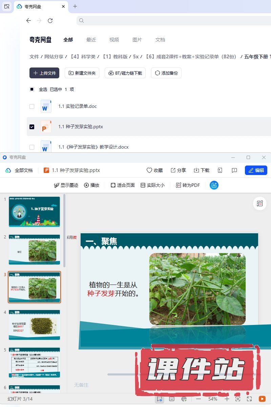Click the 5x folder in breadcrumb path
This screenshot has width=271, height=407.
tap(136, 57)
